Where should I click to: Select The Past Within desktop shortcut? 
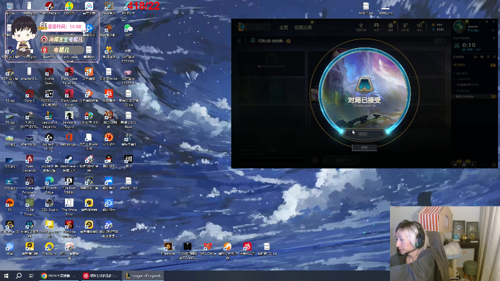coord(69,185)
